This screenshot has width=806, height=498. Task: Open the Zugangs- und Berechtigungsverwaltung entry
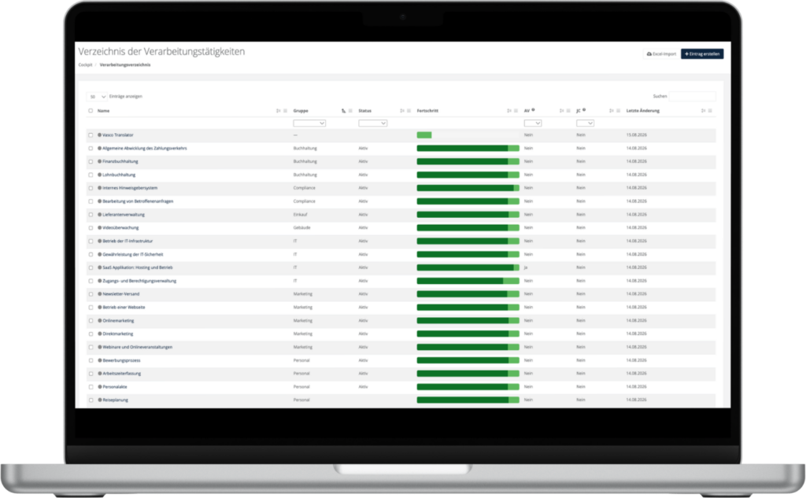[x=139, y=281]
